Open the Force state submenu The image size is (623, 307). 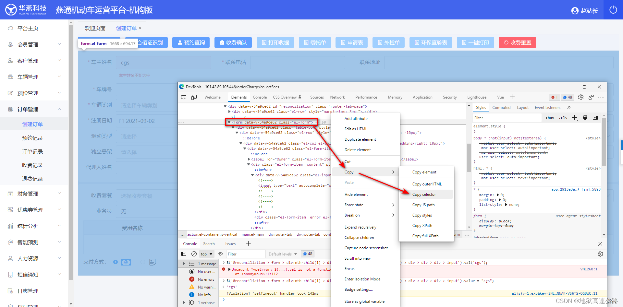pos(365,205)
